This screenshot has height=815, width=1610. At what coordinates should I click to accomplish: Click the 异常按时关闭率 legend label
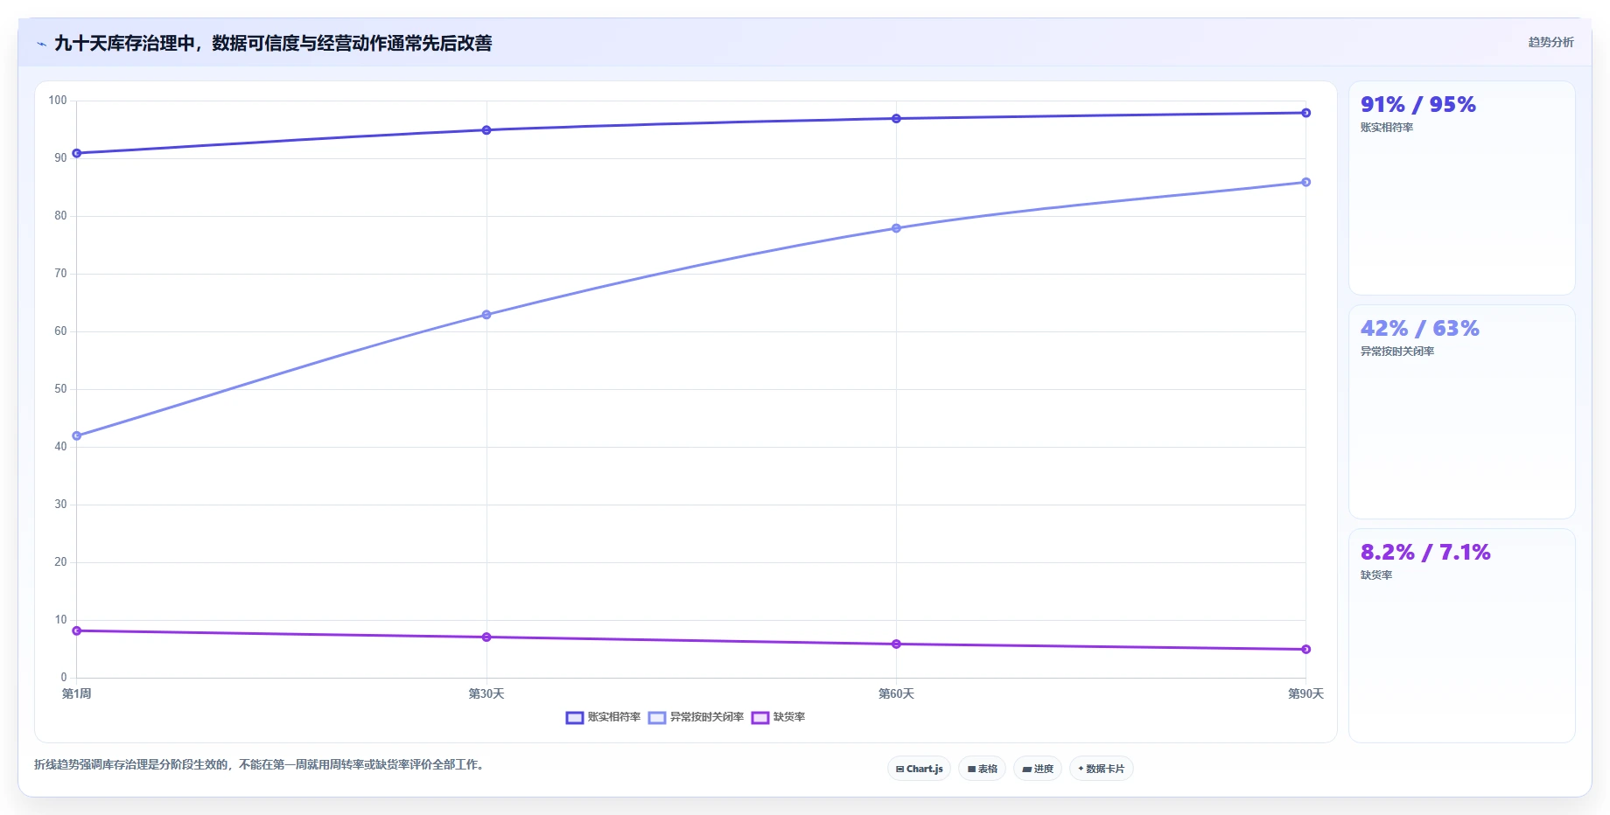[x=707, y=717]
